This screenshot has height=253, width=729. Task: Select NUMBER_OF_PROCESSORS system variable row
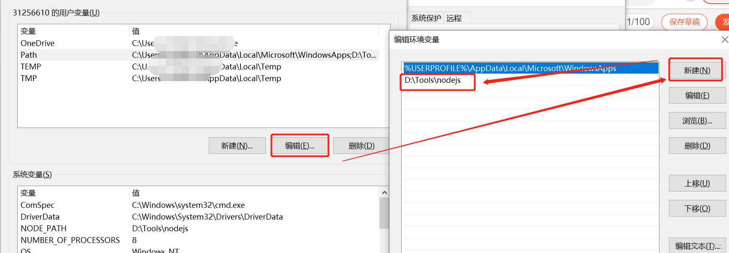pos(199,240)
